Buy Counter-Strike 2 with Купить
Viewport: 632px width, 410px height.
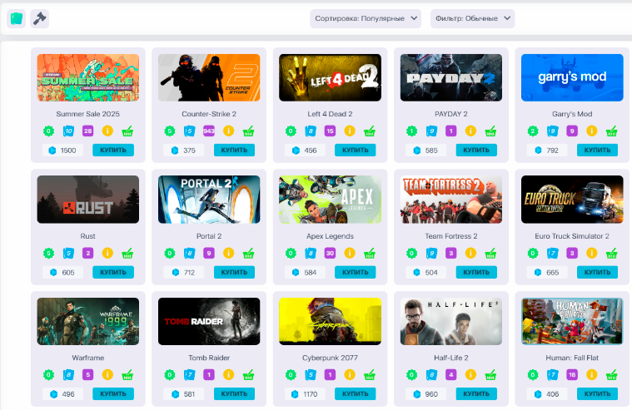pos(234,150)
